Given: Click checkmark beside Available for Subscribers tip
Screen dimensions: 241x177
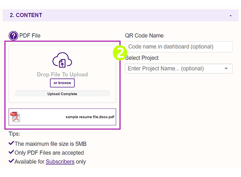Looking at the screenshot, I should point(11,161).
